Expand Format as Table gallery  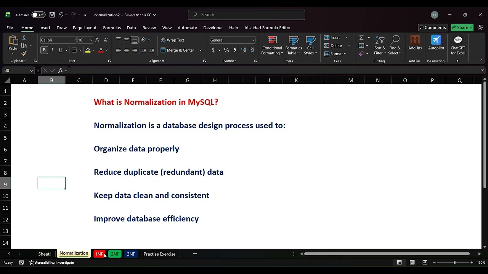pyautogui.click(x=294, y=45)
